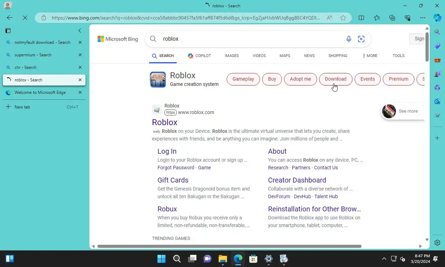Screen dimensions: 445x267
Task: Open profile avatar icon
Action: point(7,6)
